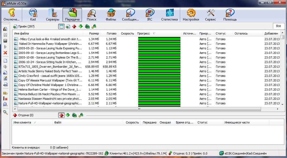Click the ed2k link icon in sidebar
The image size is (287, 158).
(x=5, y=84)
